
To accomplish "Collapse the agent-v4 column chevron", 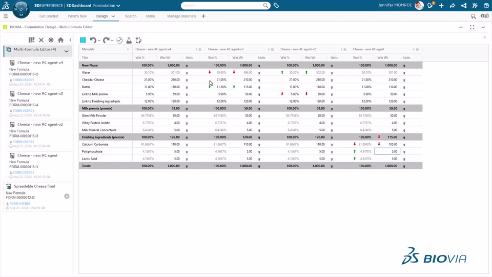I will click(196, 49).
